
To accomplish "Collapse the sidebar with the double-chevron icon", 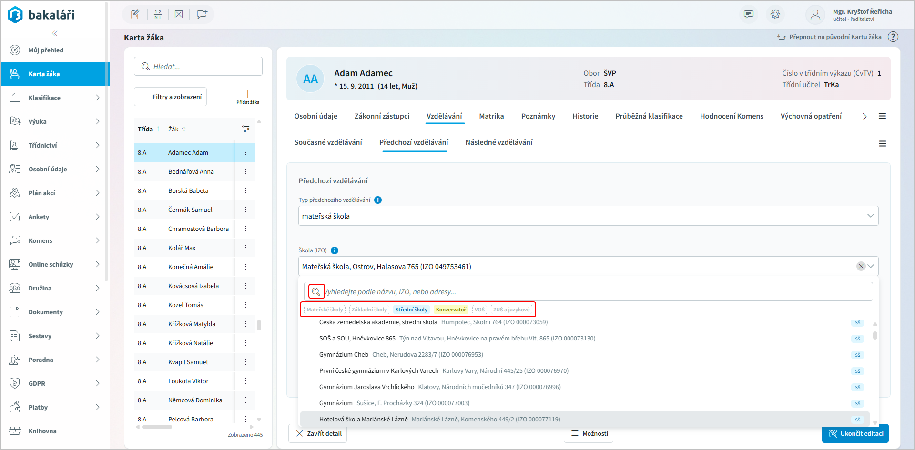I will tap(55, 33).
